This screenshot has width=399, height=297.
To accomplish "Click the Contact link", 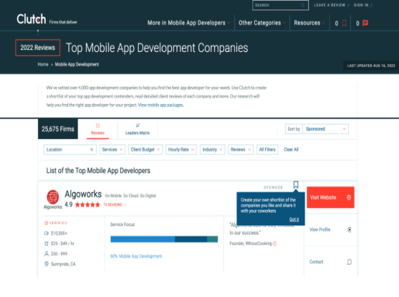I will tap(316, 262).
